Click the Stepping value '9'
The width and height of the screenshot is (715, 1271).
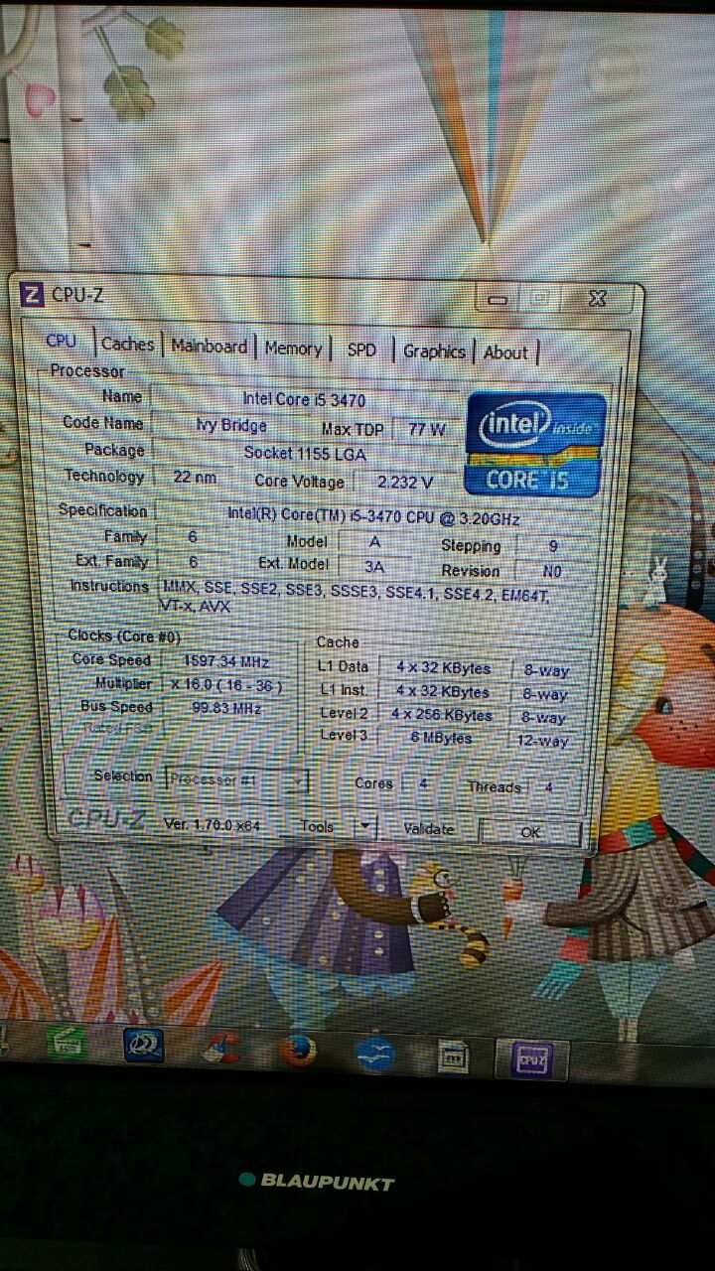pos(553,546)
